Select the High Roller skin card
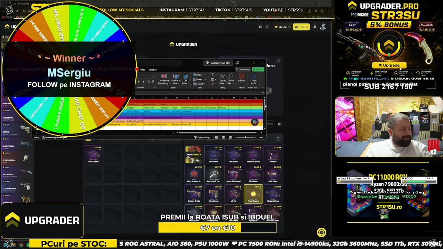 pyautogui.click(x=273, y=174)
